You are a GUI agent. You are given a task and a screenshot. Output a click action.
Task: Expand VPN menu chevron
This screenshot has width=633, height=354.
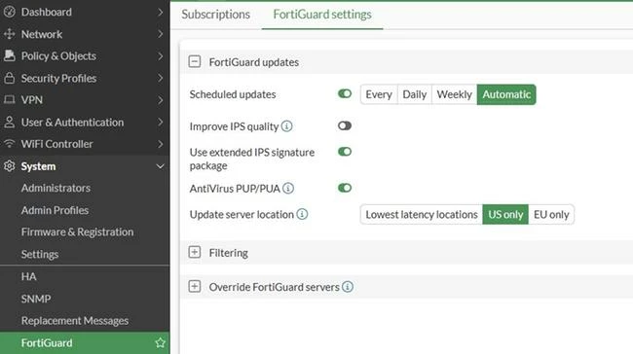[161, 99]
